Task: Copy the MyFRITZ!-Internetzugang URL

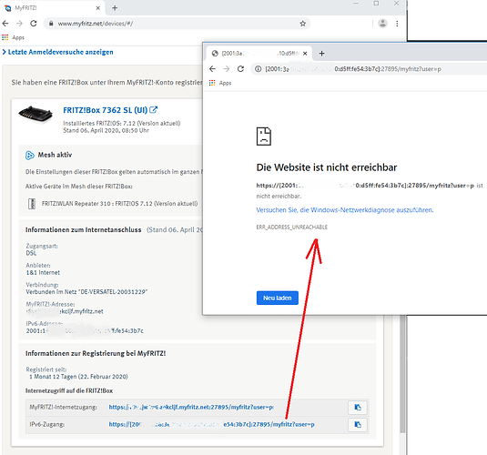Action: coord(358,407)
